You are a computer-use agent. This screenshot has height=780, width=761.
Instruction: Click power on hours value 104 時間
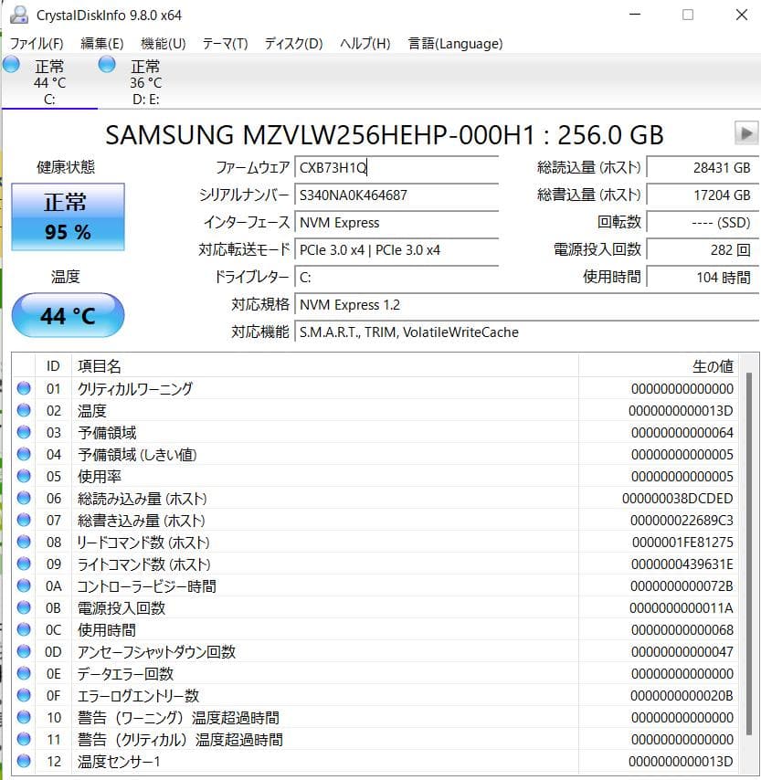point(703,277)
